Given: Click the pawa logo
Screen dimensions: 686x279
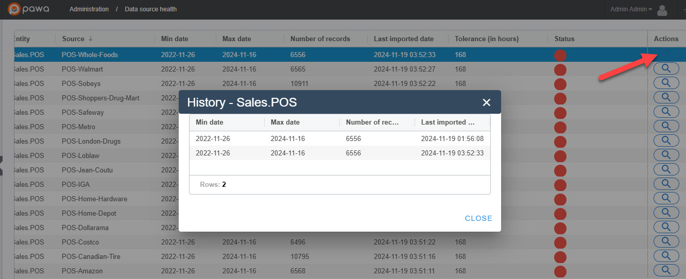Looking at the screenshot, I should click(29, 9).
